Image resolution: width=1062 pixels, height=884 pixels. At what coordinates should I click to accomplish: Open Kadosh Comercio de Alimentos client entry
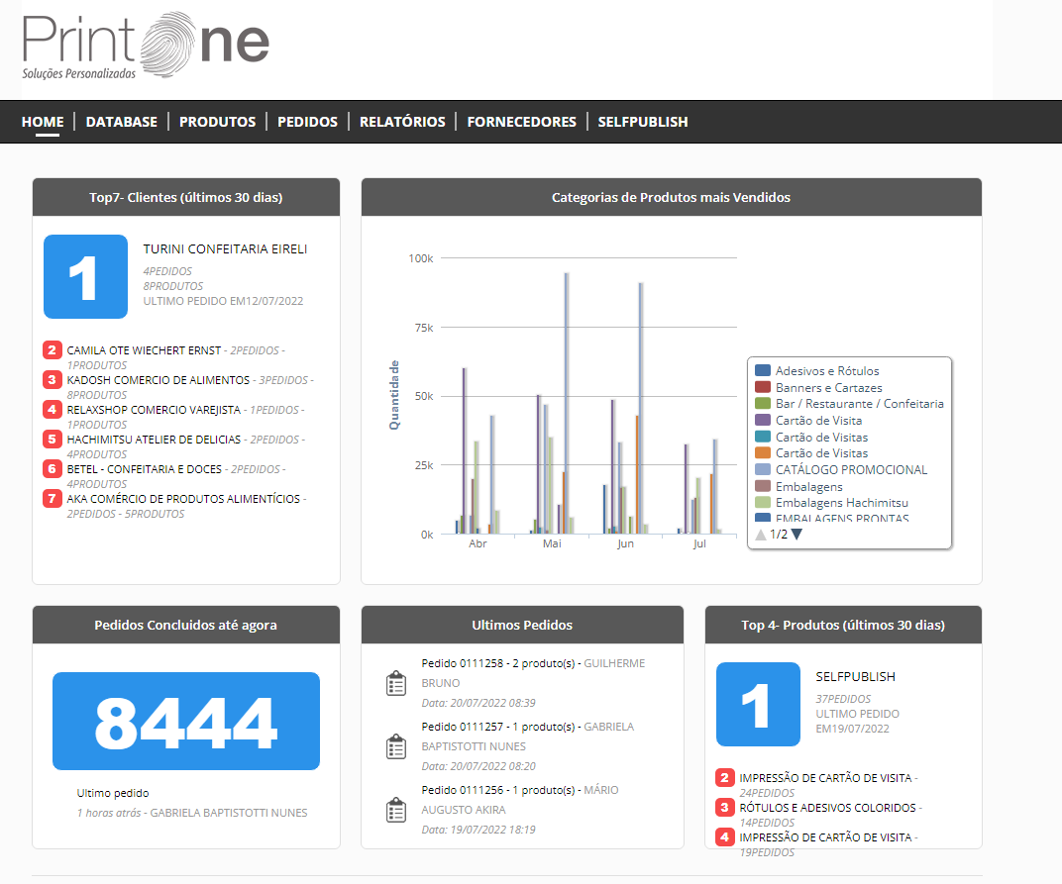(x=159, y=380)
